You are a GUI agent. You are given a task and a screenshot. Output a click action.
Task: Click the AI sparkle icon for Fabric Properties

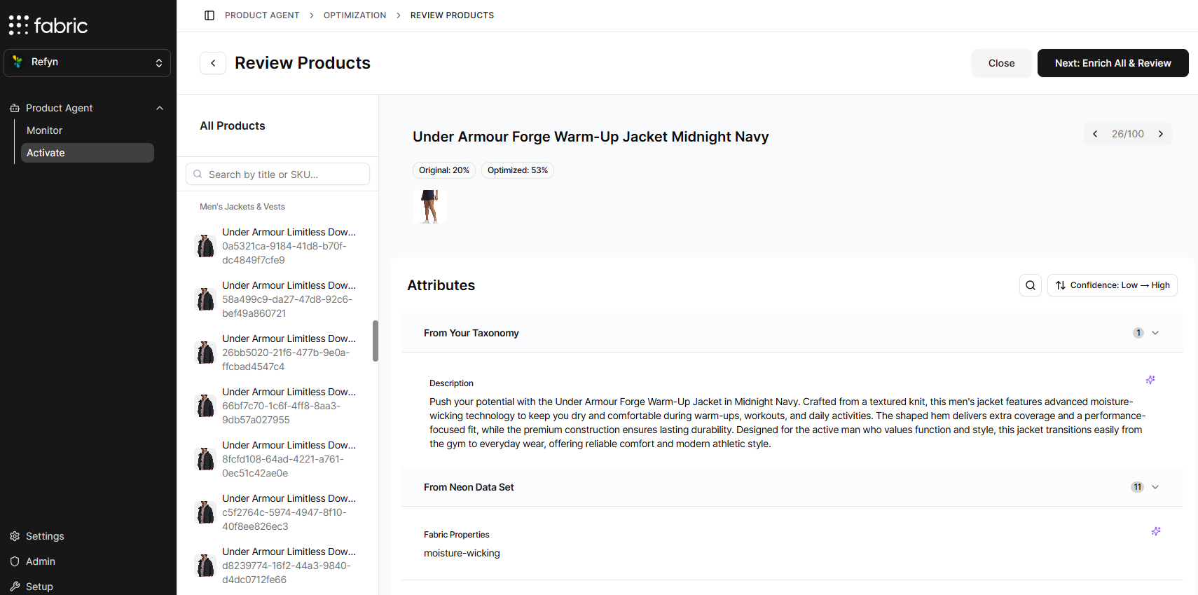click(x=1156, y=531)
